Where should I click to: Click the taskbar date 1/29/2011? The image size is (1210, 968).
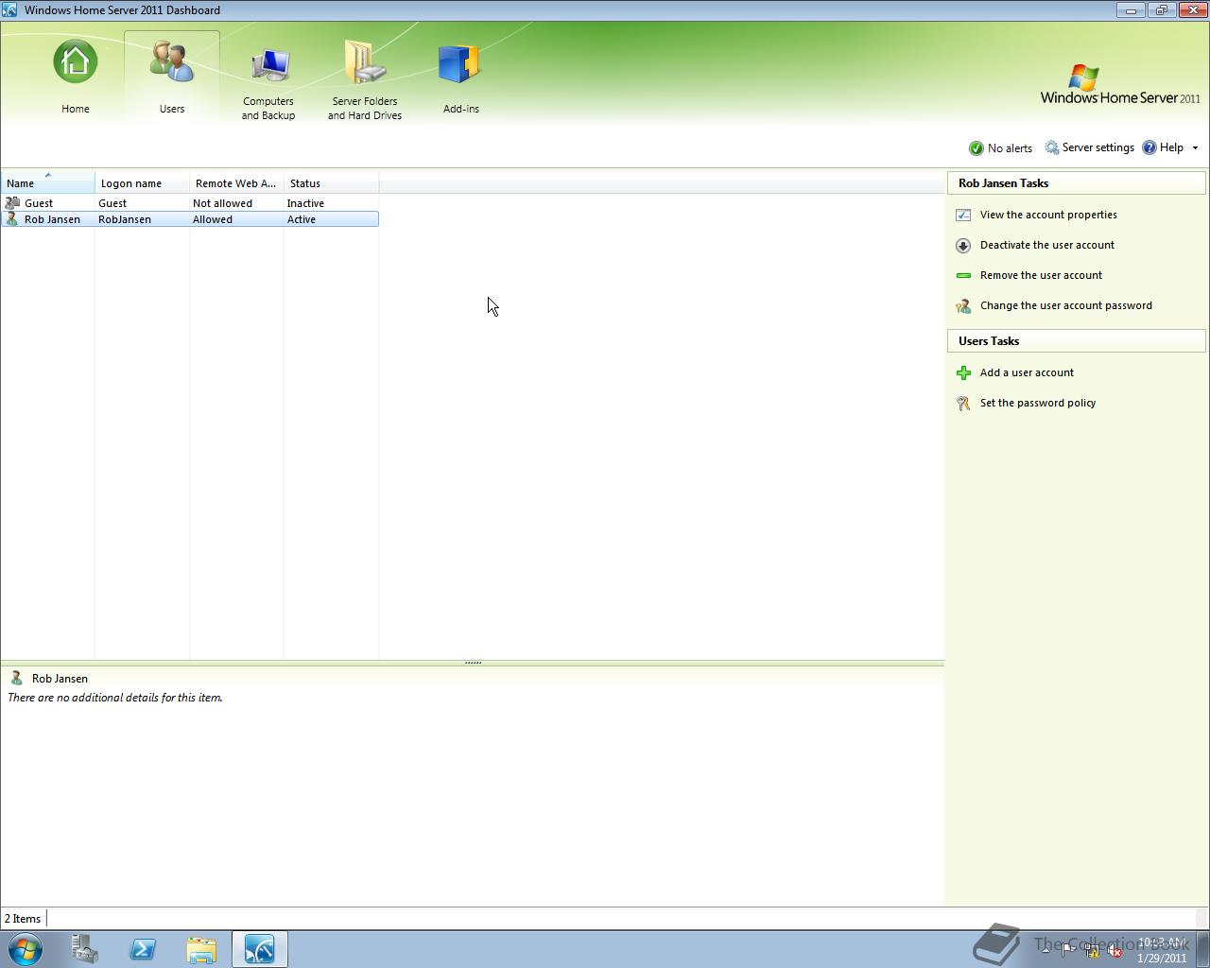tap(1162, 958)
